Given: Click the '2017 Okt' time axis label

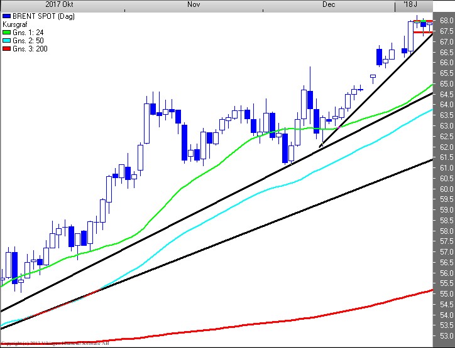Looking at the screenshot, I should [59, 4].
